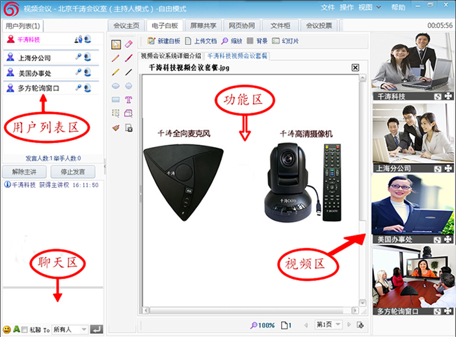Go to the next whiteboard page
The width and height of the screenshot is (456, 337).
pyautogui.click(x=349, y=325)
